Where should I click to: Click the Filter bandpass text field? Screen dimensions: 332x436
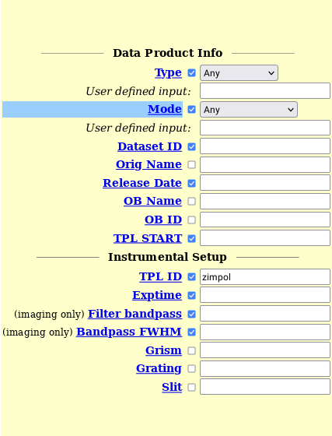265,314
